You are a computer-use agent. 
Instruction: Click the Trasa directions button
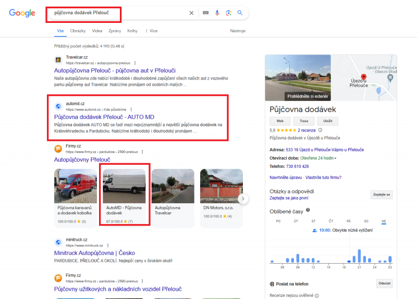(304, 121)
